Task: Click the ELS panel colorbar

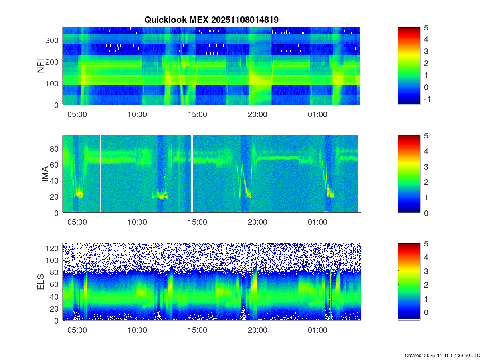Action: pos(409,281)
